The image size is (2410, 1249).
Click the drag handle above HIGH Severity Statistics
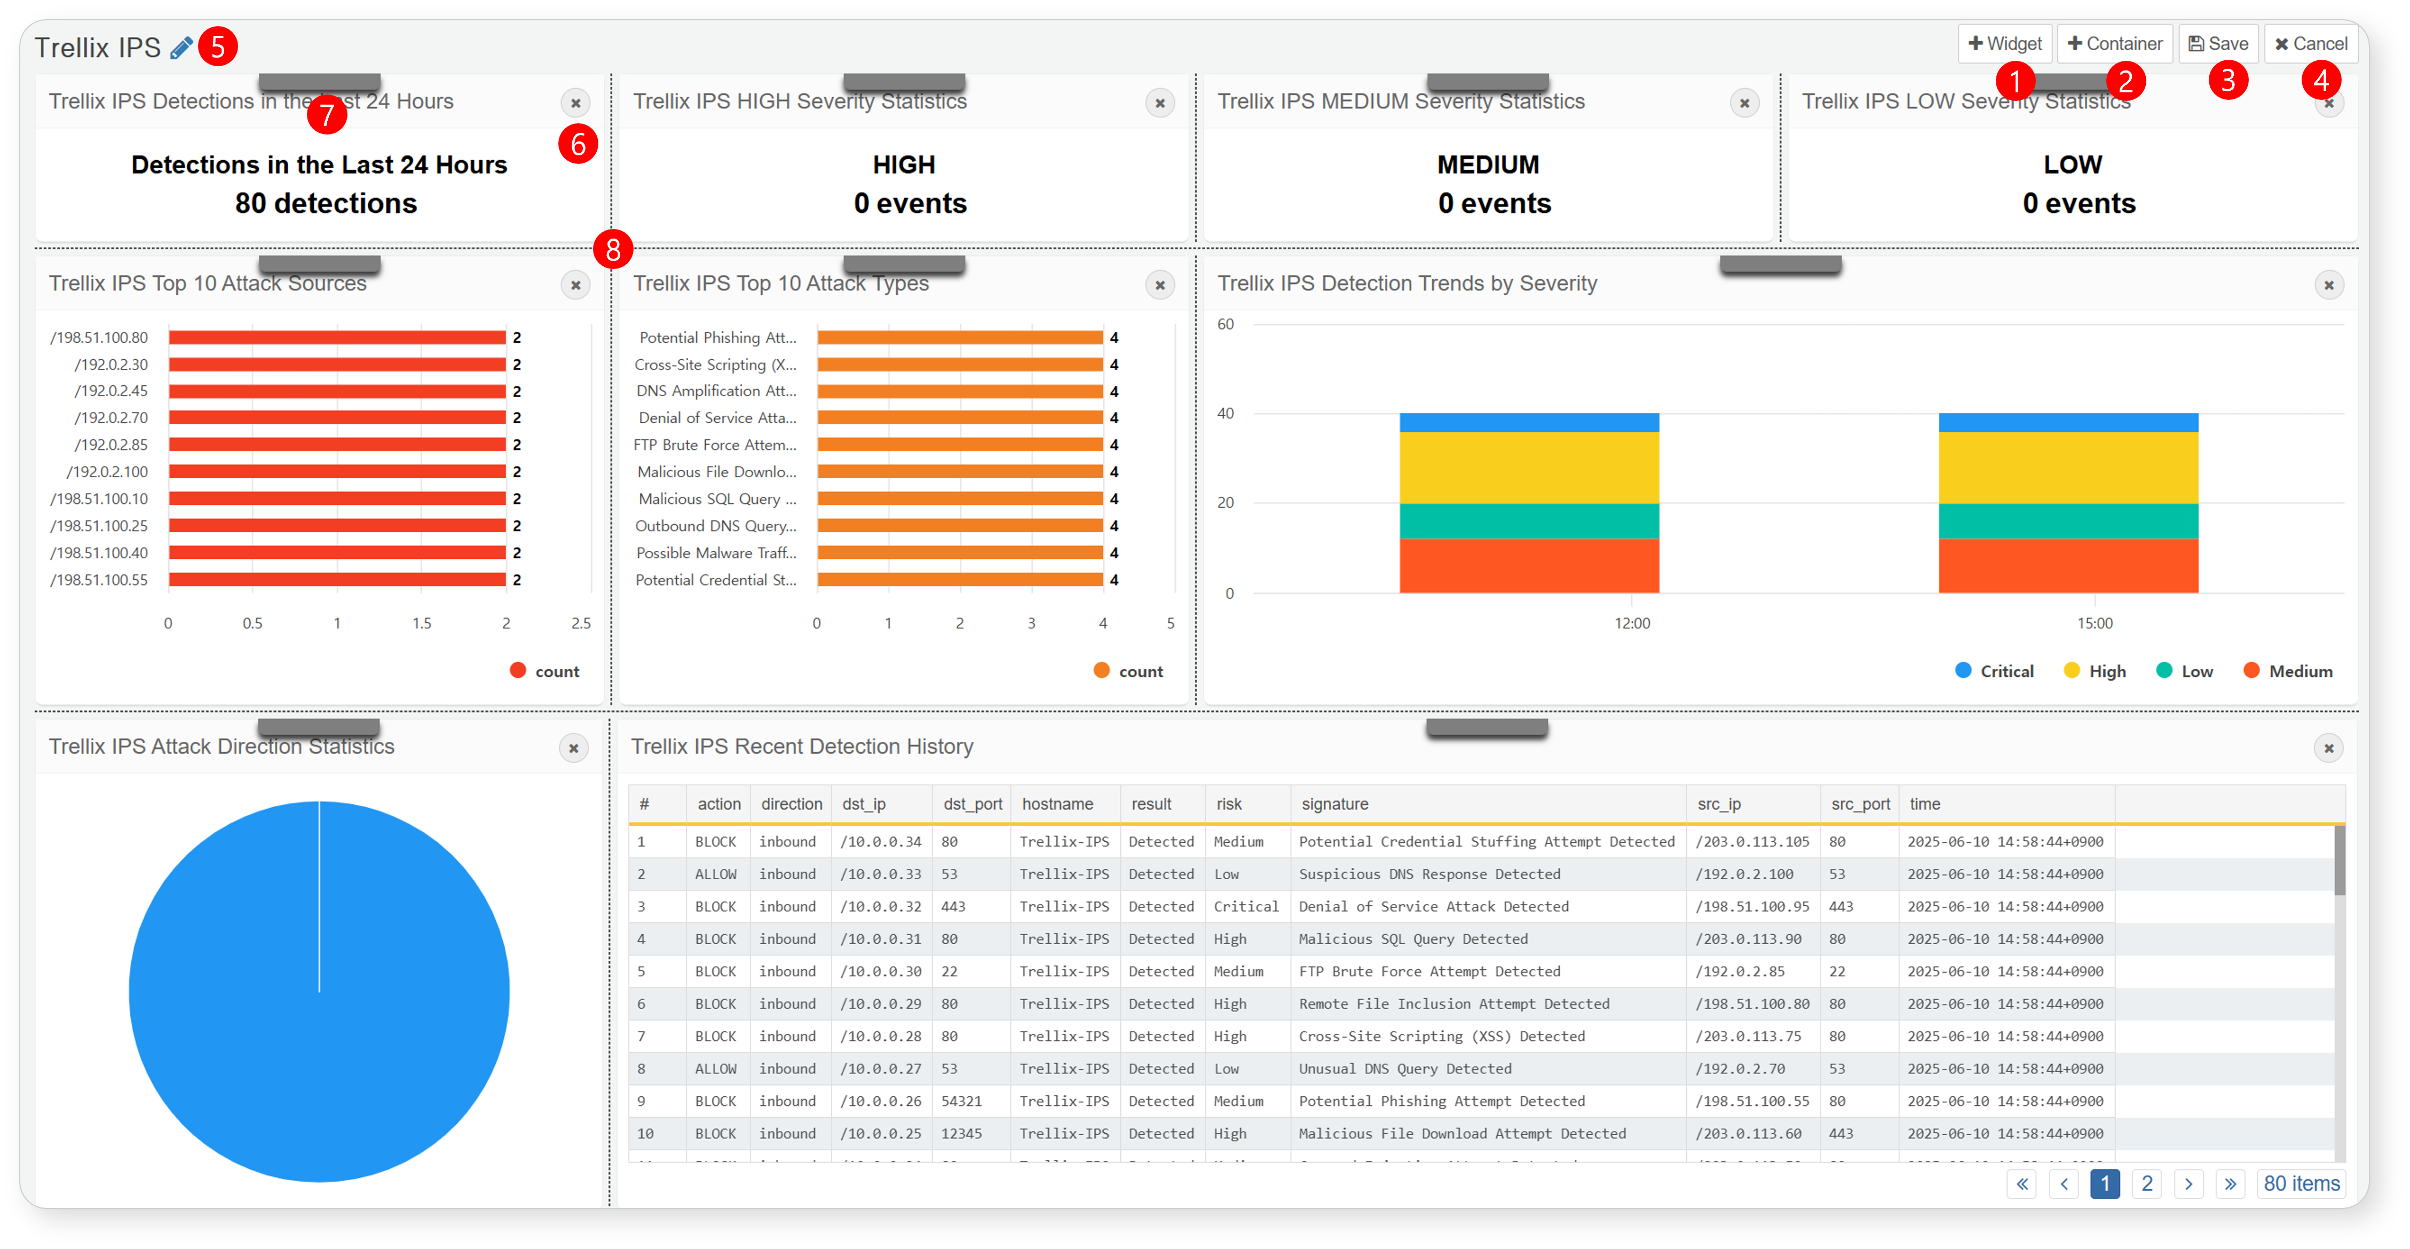(x=904, y=82)
